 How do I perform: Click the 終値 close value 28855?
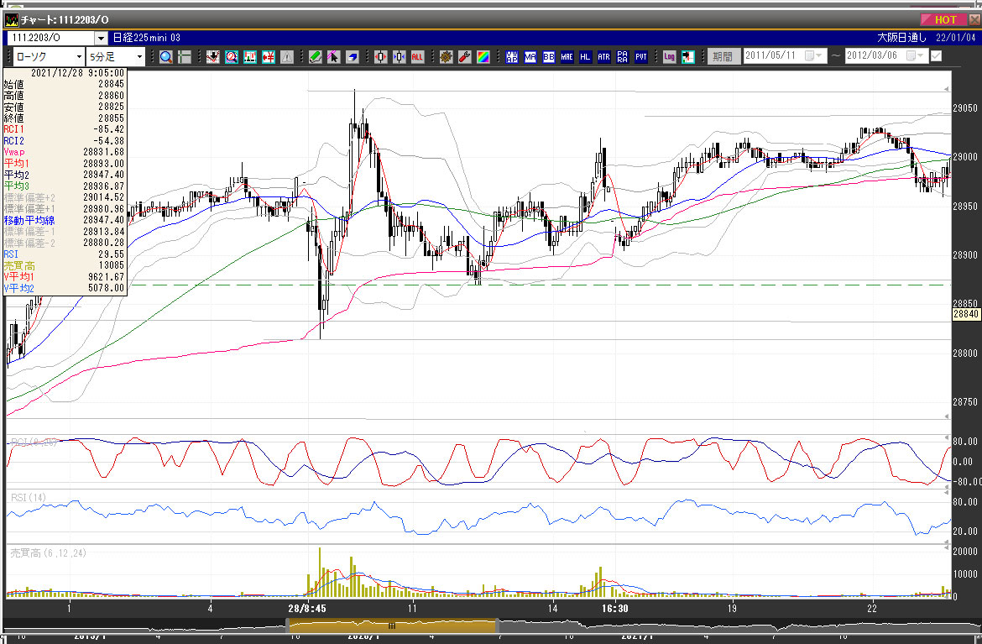(x=112, y=118)
